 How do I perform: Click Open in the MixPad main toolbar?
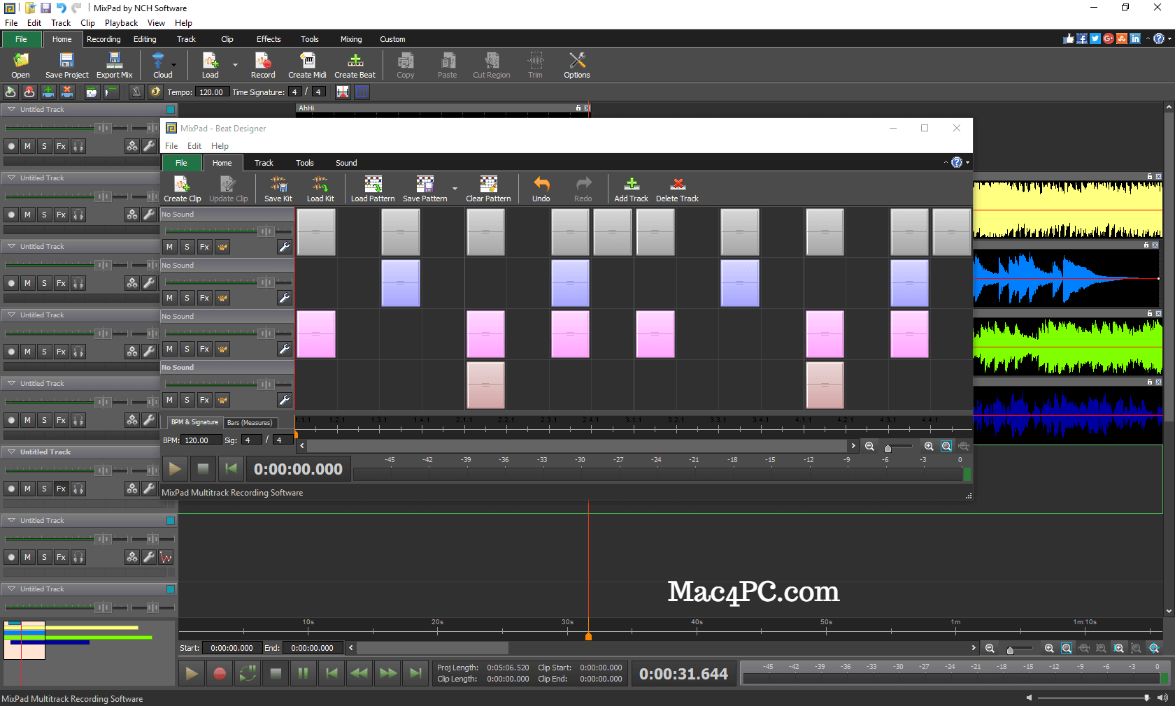click(20, 66)
